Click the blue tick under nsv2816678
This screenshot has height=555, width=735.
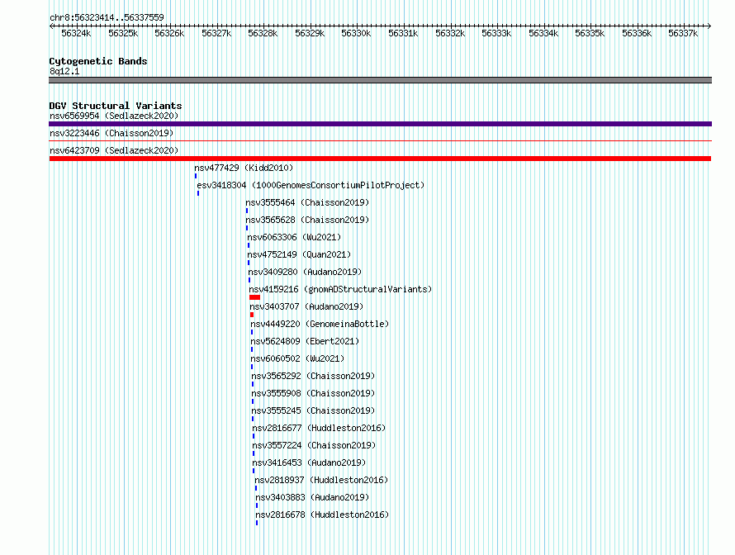click(256, 523)
